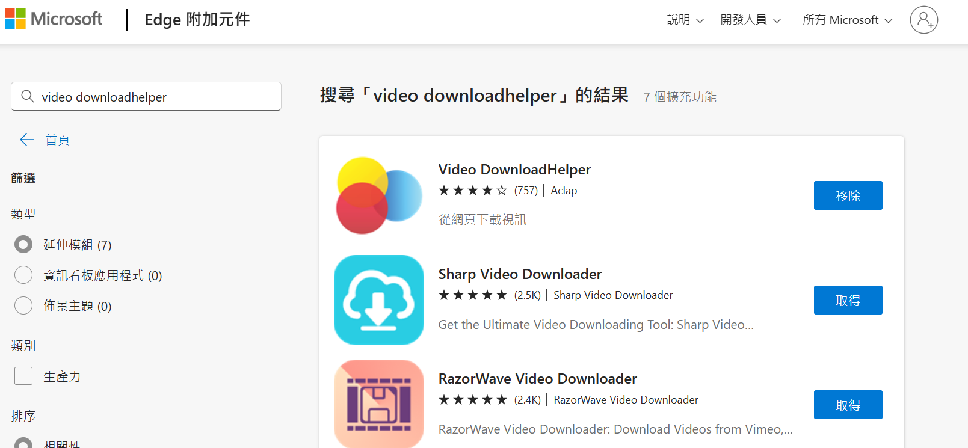The image size is (968, 448).
Task: Click the RazorWave Video Downloader star rating
Action: point(473,400)
